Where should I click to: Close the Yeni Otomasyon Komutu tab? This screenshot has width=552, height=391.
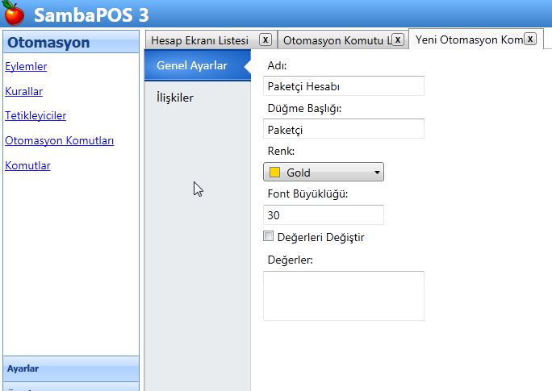click(530, 39)
